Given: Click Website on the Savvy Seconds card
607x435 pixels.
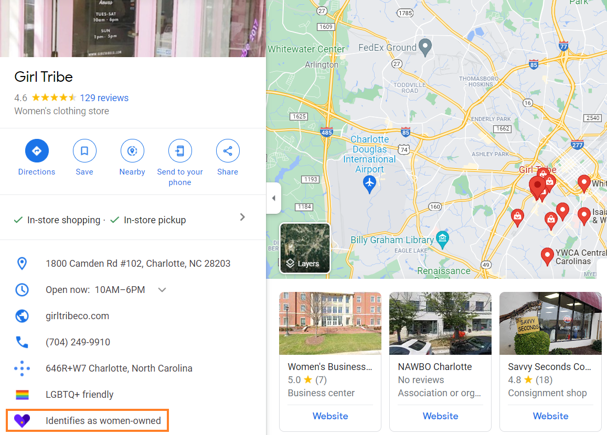Looking at the screenshot, I should point(550,416).
